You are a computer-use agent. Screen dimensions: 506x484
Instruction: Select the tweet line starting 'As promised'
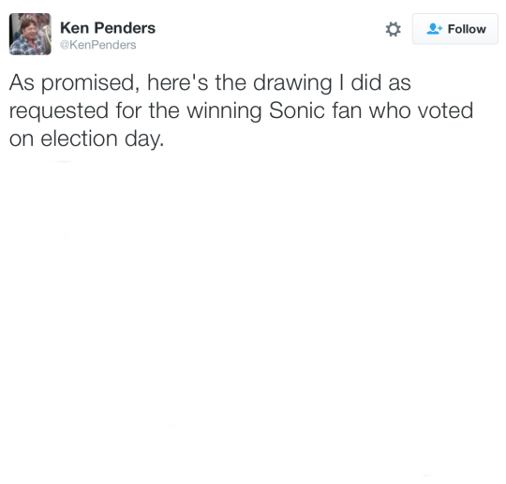point(210,83)
